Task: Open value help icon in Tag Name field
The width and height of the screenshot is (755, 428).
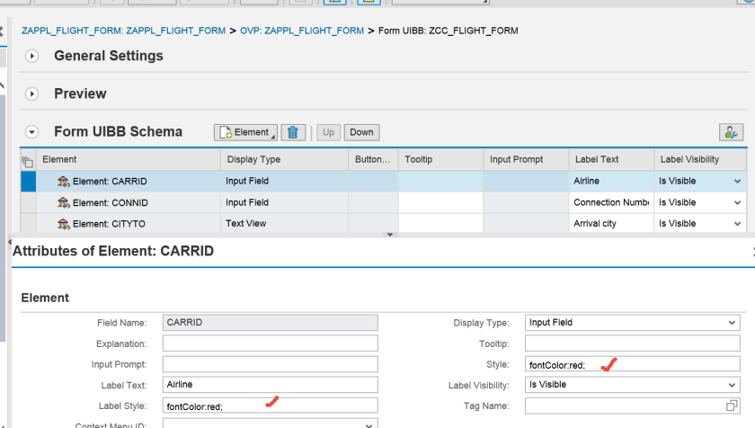Action: coord(732,406)
